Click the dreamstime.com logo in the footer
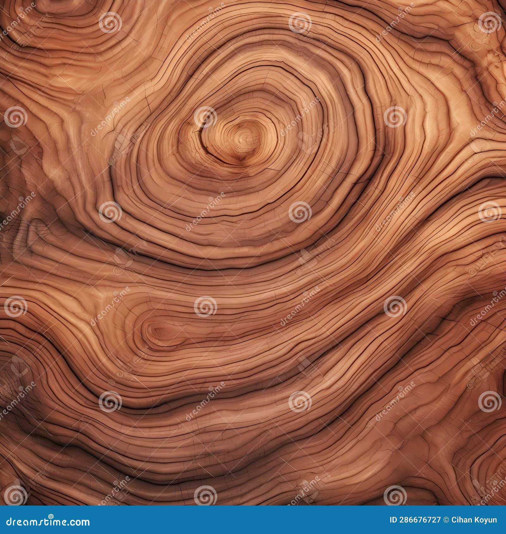This screenshot has width=506, height=534. (47, 521)
